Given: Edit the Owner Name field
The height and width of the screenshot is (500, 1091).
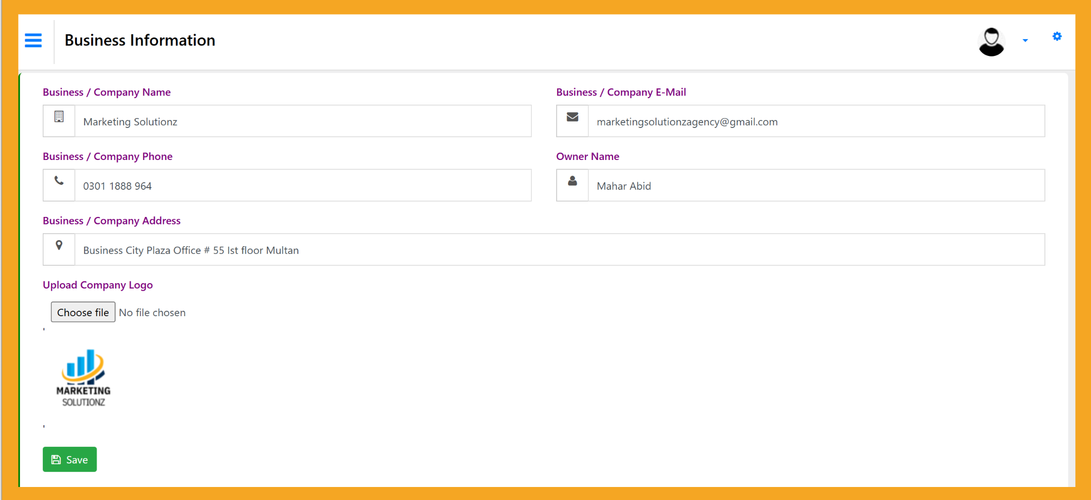Looking at the screenshot, I should [816, 186].
